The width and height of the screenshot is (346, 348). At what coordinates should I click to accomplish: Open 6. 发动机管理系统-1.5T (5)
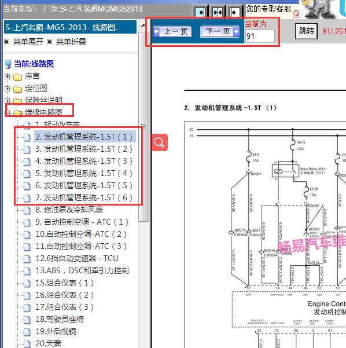[84, 185]
